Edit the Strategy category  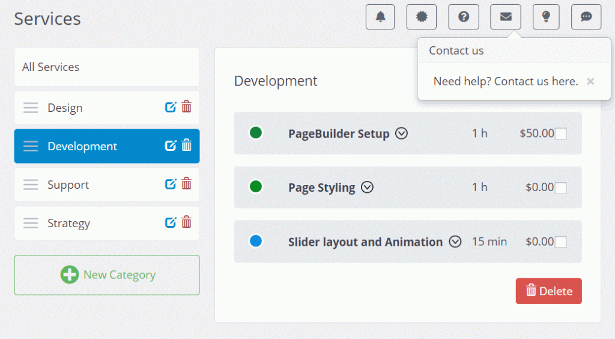tap(171, 222)
